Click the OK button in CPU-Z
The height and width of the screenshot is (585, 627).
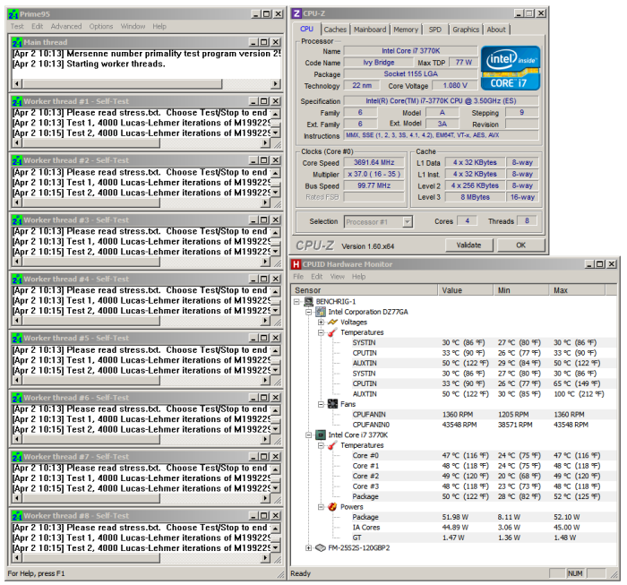click(520, 245)
